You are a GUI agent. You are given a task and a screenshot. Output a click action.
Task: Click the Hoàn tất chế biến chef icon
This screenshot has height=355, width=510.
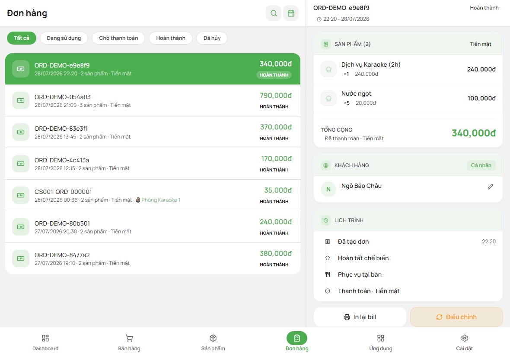328,258
